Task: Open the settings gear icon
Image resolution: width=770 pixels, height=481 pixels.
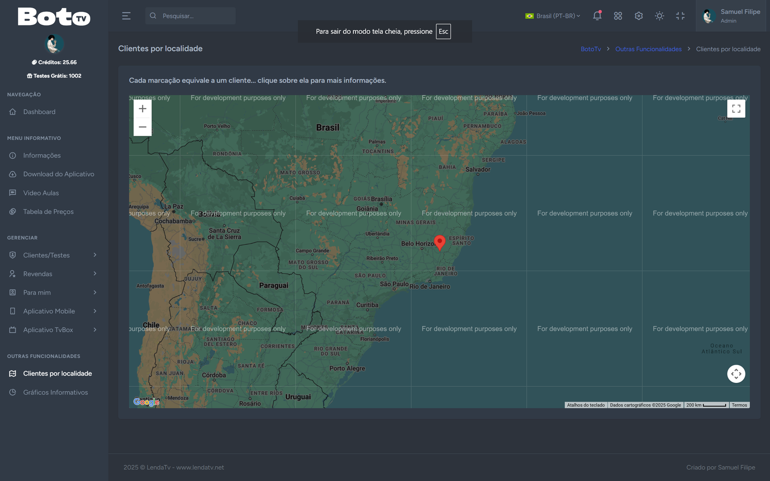Action: pos(639,16)
